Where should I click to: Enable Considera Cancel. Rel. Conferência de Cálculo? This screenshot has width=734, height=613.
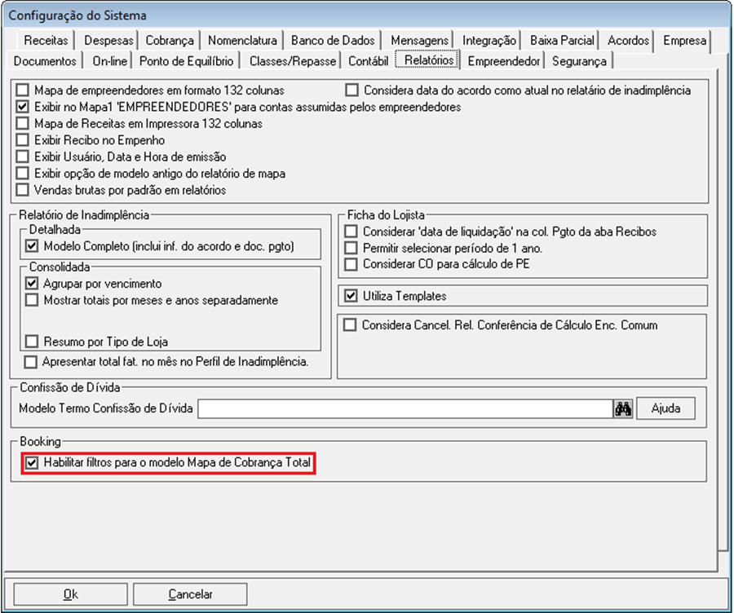point(350,324)
